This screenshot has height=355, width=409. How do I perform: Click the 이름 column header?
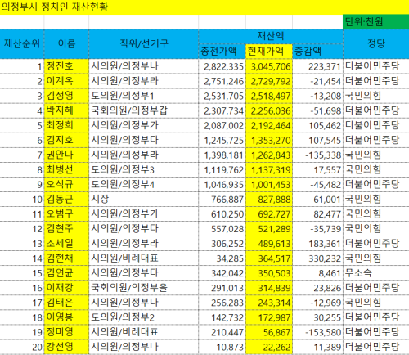pos(66,44)
